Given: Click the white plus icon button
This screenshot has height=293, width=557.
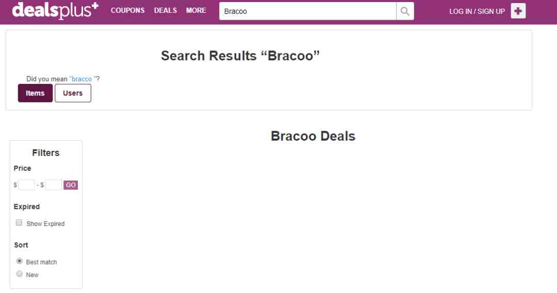Looking at the screenshot, I should (518, 11).
